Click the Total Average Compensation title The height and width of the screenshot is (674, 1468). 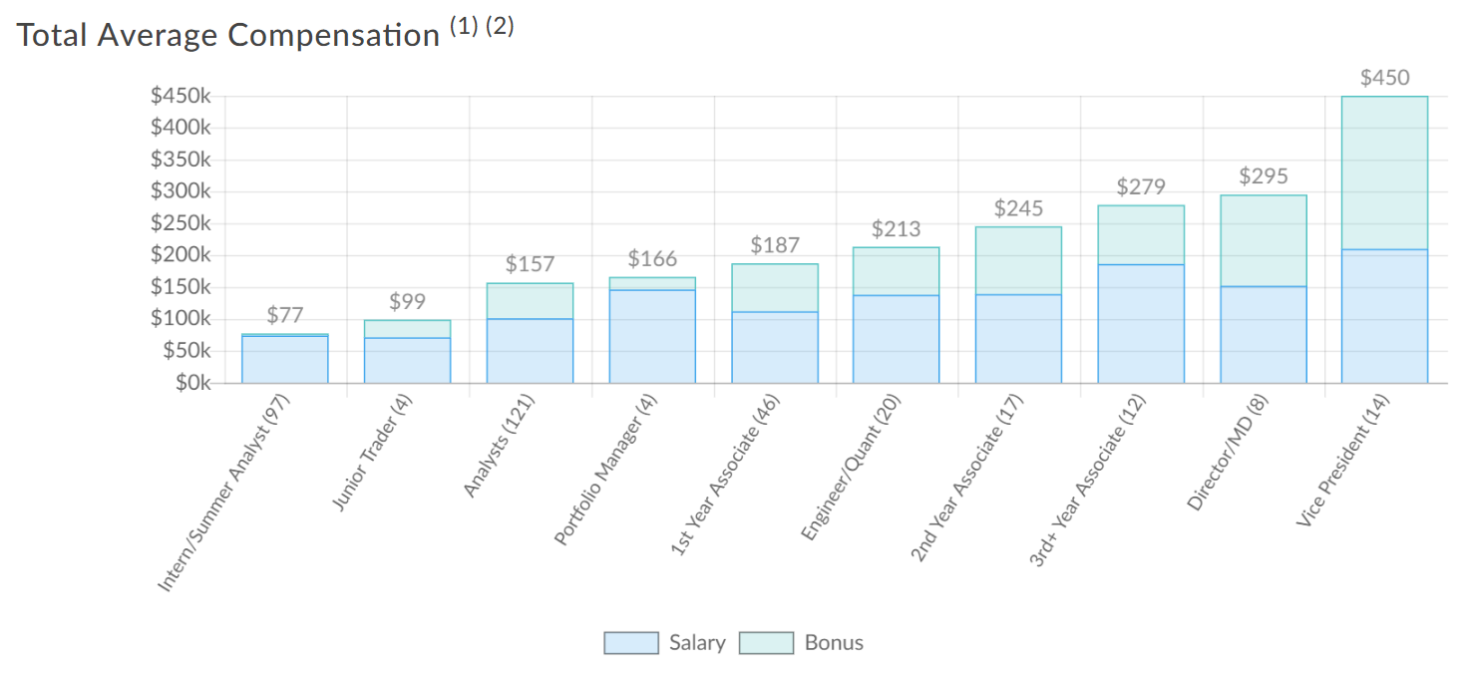228,35
